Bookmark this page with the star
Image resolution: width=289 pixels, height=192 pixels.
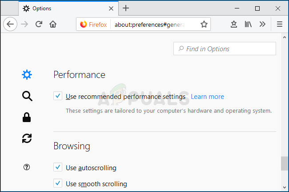click(204, 25)
